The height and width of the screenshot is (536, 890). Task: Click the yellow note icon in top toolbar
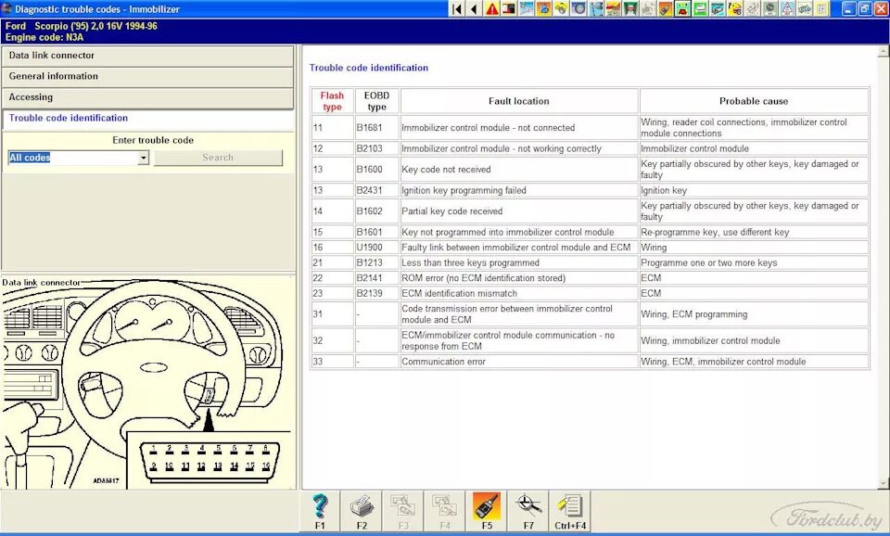[x=820, y=9]
